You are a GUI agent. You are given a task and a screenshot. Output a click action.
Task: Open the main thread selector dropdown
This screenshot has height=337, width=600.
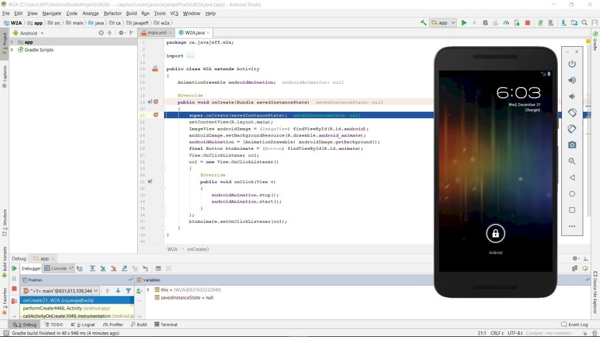[x=60, y=291]
